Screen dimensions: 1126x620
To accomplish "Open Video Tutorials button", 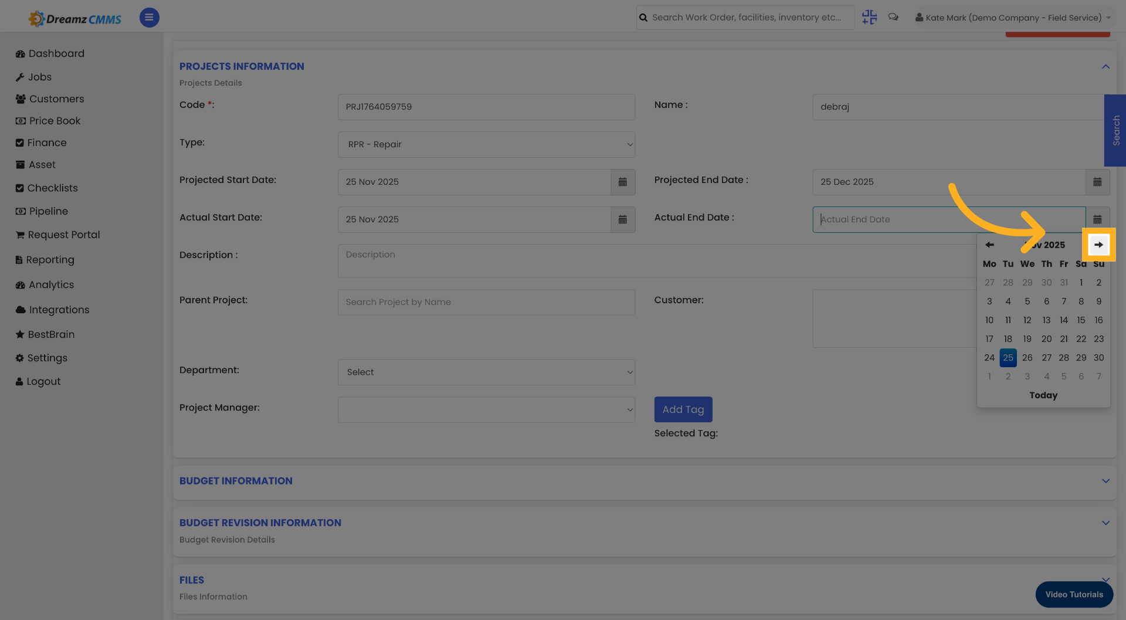I will tap(1074, 594).
